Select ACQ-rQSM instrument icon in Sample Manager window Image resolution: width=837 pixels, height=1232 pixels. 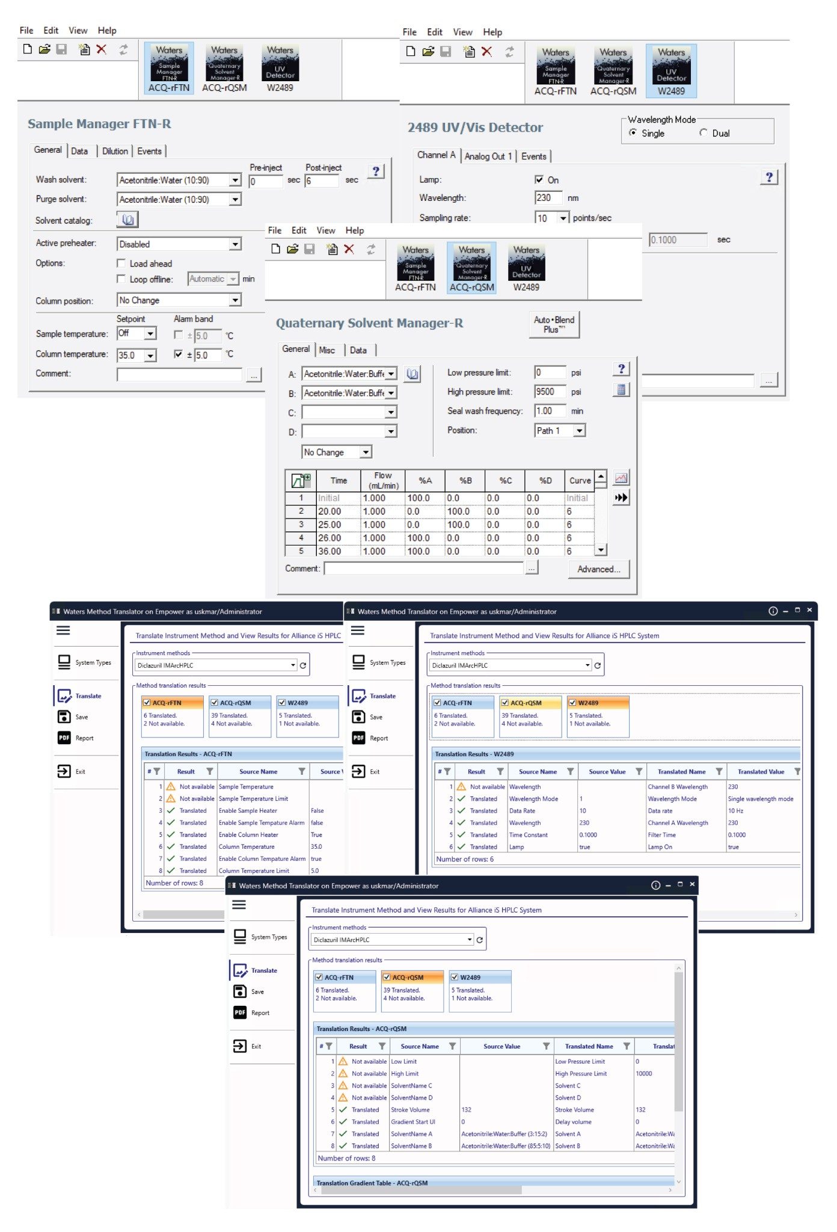224,68
